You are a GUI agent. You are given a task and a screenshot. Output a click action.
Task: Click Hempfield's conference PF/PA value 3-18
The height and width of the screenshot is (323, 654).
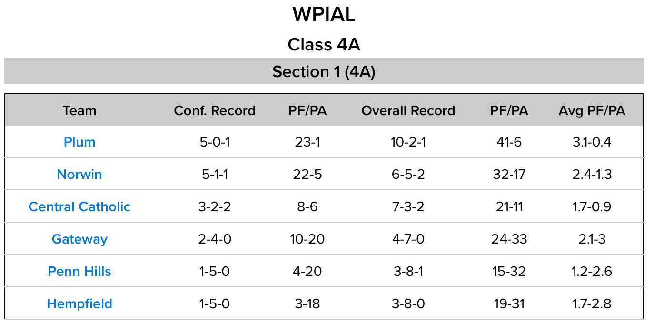[307, 304]
